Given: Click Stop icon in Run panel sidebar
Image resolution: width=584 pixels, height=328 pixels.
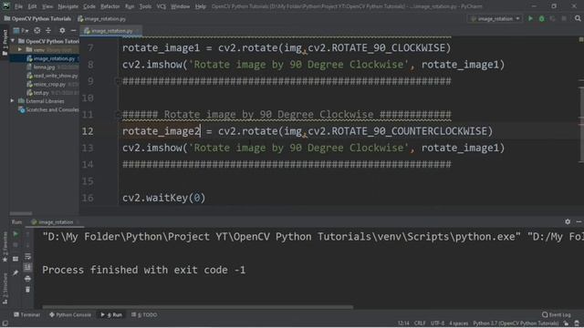Looking at the screenshot, I should [x=16, y=245].
